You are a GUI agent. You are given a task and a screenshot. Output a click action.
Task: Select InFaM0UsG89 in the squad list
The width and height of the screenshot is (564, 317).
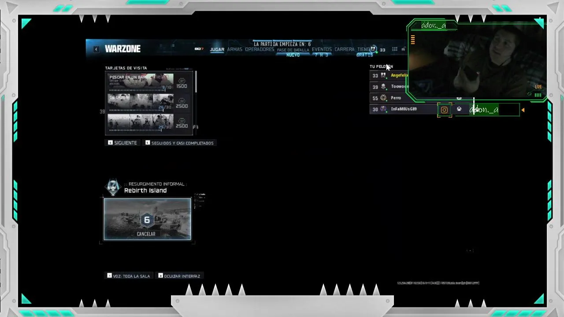404,109
